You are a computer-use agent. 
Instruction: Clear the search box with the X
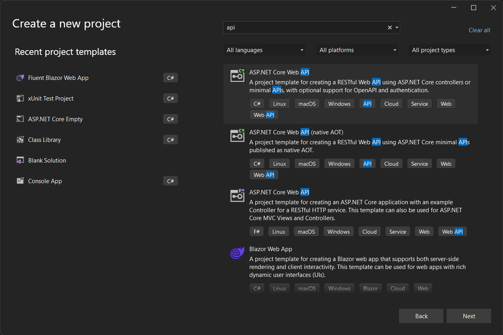point(390,28)
